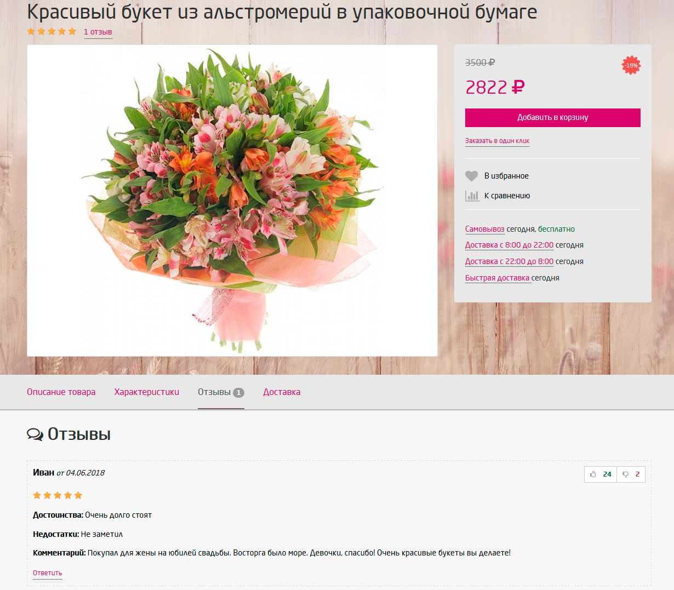Viewport: 674px width, 590px height.
Task: Open the bouquet product photo
Action: pyautogui.click(x=232, y=201)
